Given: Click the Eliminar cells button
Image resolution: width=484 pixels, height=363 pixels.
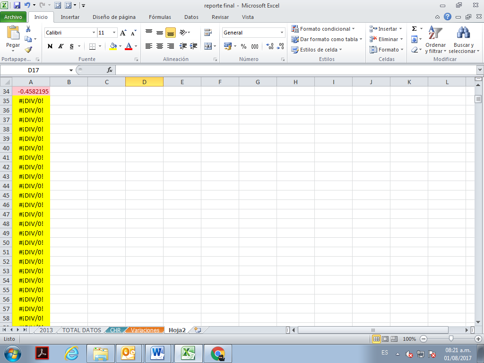Looking at the screenshot, I should pyautogui.click(x=387, y=39).
